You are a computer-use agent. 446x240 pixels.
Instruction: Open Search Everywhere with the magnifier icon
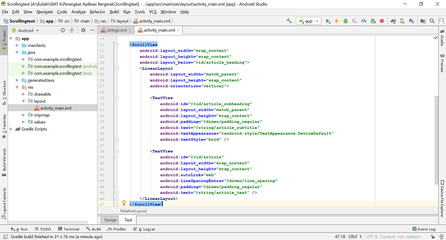[432, 20]
